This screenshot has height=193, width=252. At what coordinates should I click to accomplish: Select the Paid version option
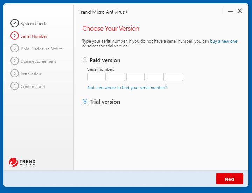tap(85, 60)
